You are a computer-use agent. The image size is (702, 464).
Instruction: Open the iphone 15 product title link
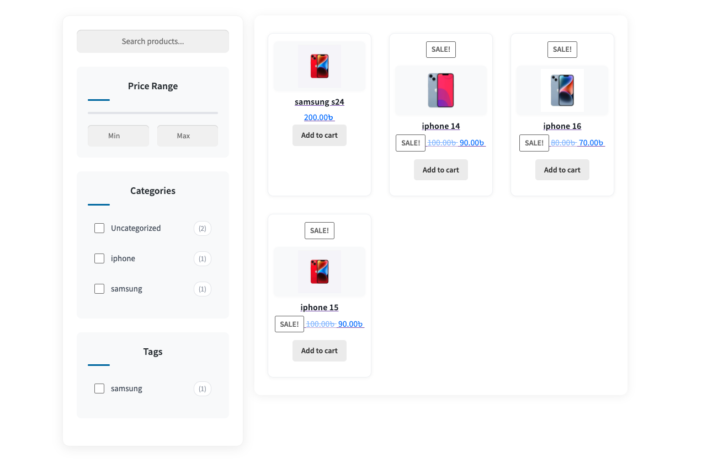click(320, 307)
